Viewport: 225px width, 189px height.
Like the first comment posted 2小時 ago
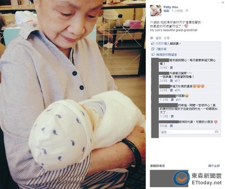pos(171,68)
